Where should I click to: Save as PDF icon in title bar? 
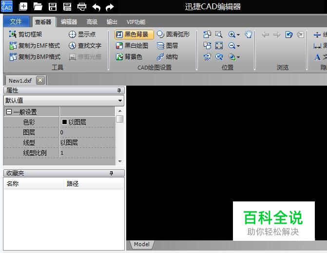pos(67,7)
